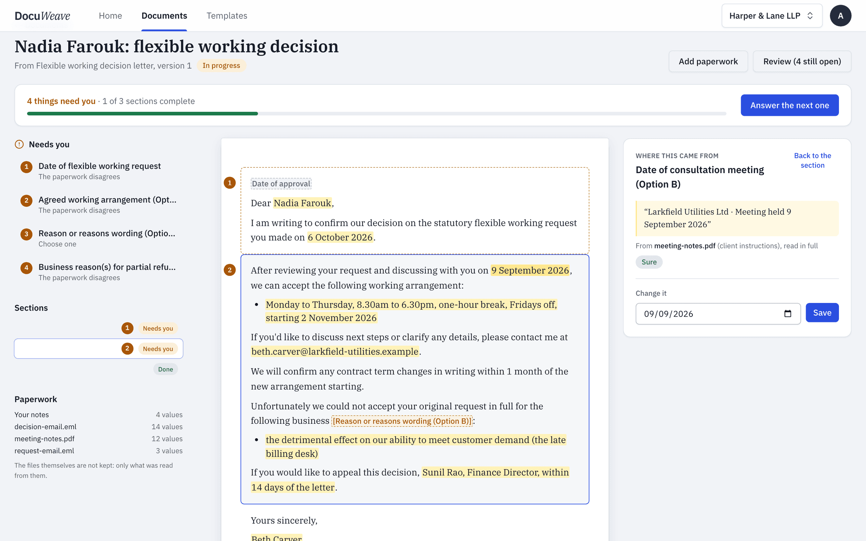The height and width of the screenshot is (541, 866).
Task: Click the Change it date input field
Action: tap(718, 313)
